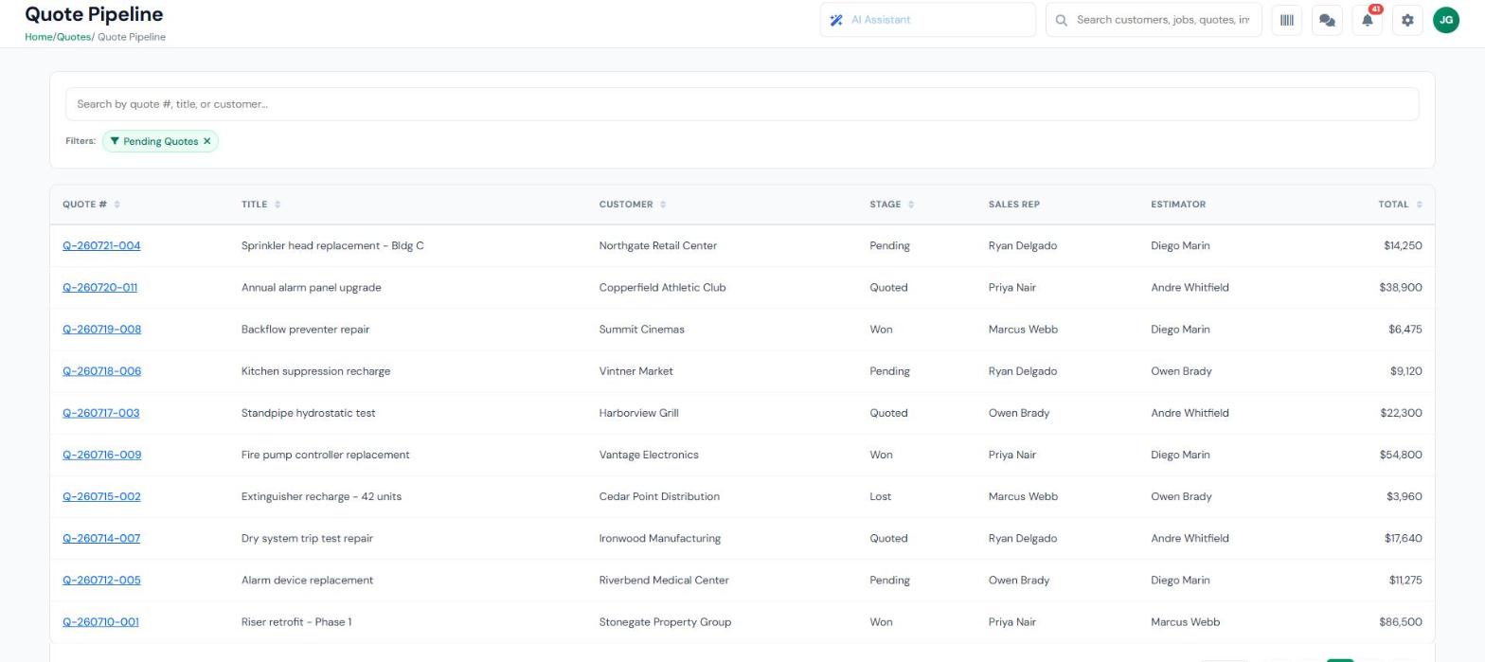Open quote Q-260712-005
Screen dimensions: 1485x662
(101, 581)
